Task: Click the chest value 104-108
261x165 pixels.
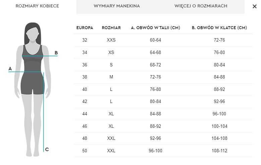Action: pyautogui.click(x=219, y=139)
